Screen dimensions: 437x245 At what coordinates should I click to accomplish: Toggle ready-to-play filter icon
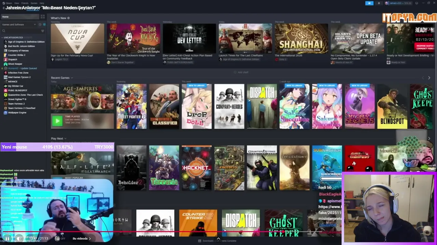click(x=44, y=24)
